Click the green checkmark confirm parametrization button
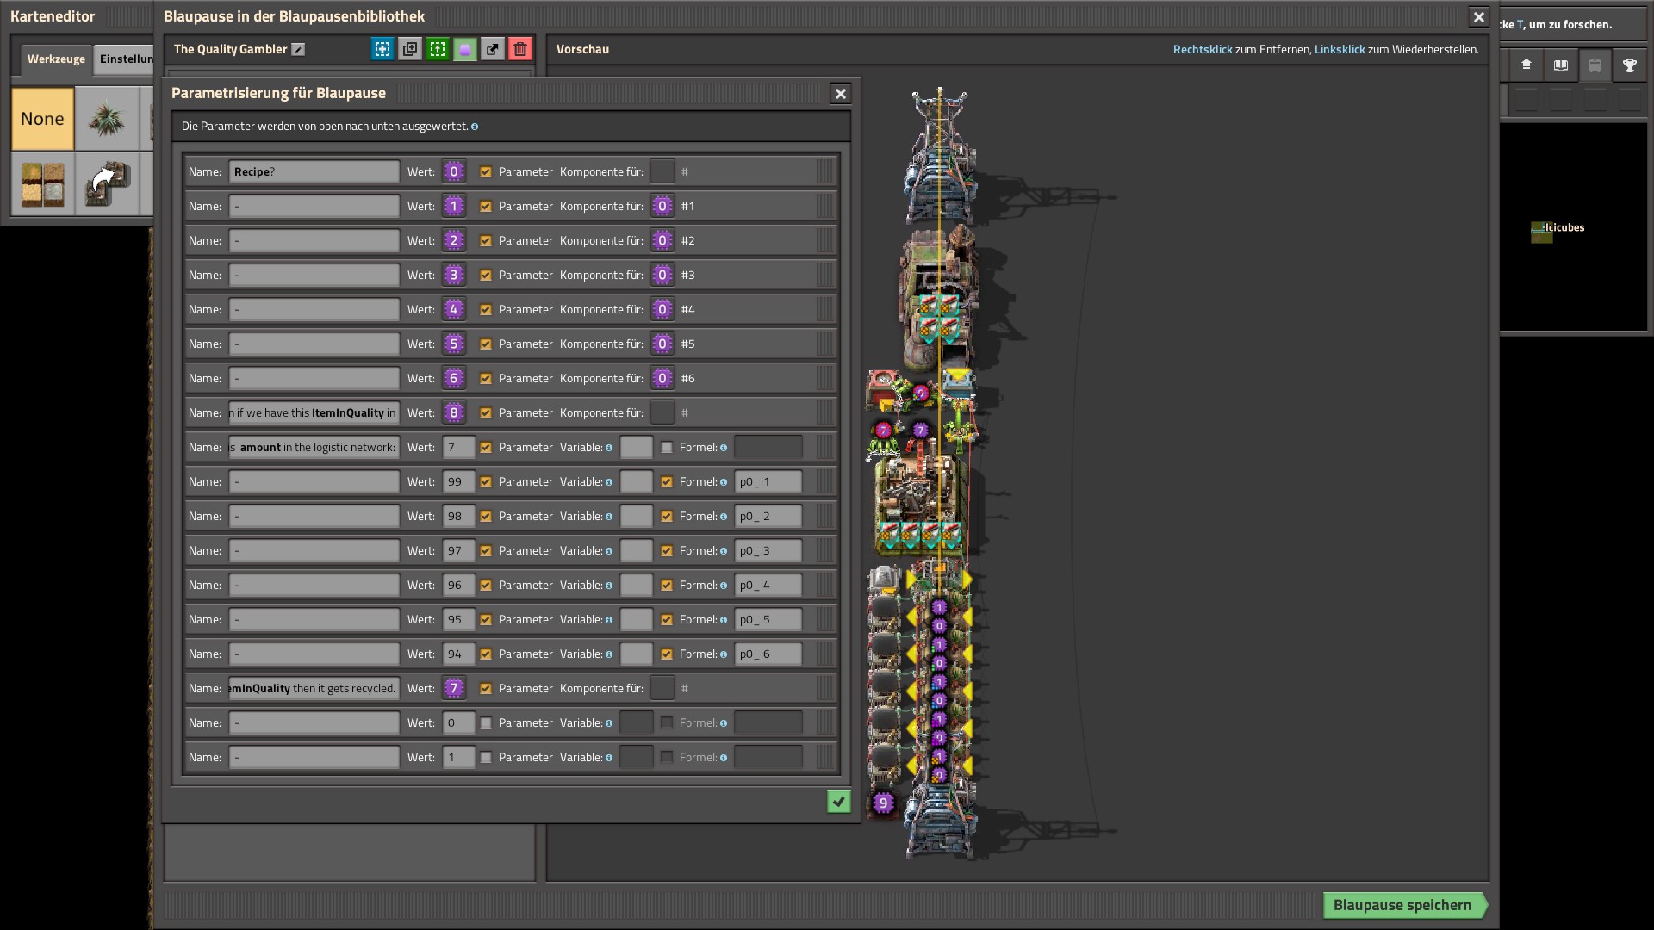1654x930 pixels. point(838,802)
